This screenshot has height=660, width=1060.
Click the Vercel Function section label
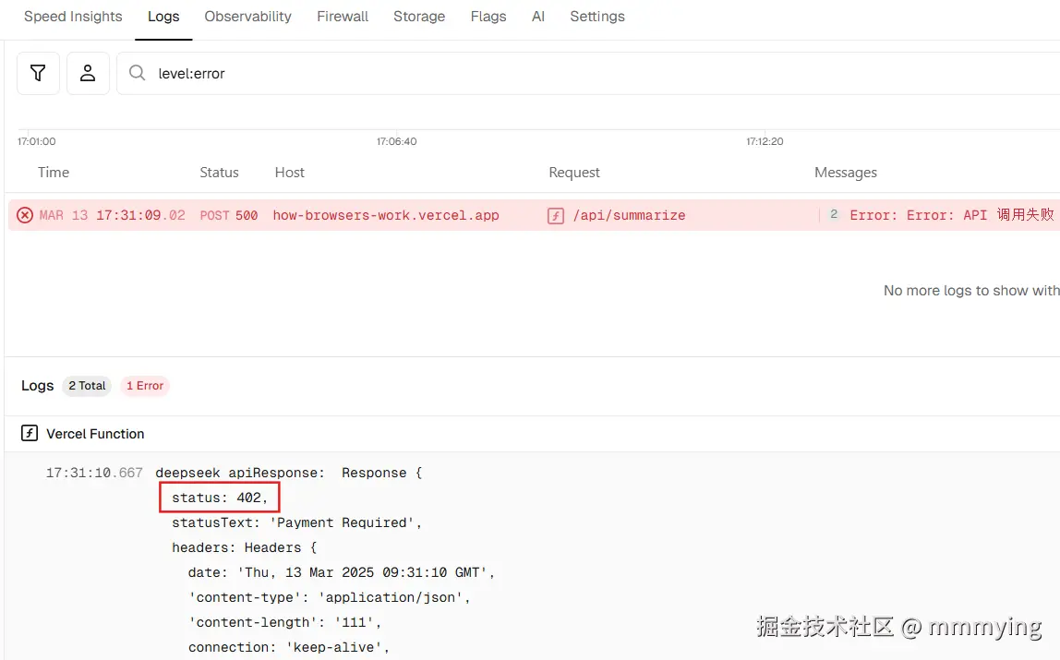(x=95, y=434)
